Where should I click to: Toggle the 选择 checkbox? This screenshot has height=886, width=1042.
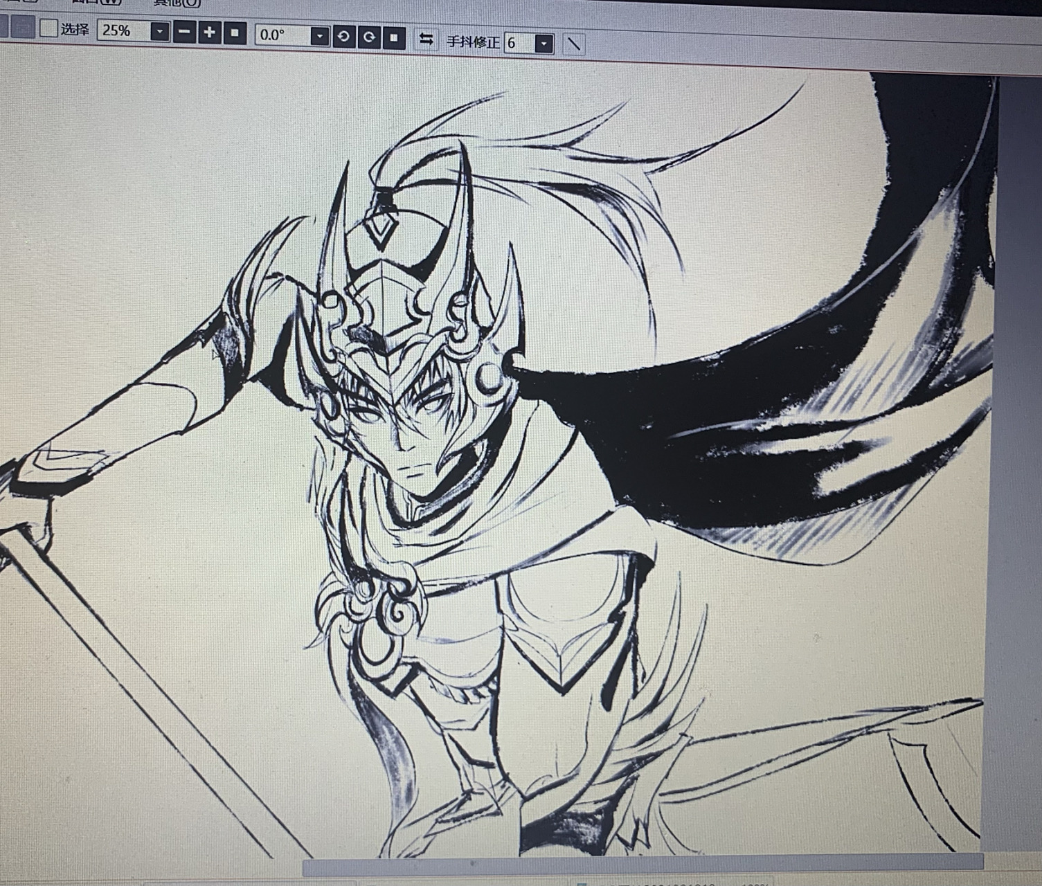pyautogui.click(x=48, y=28)
